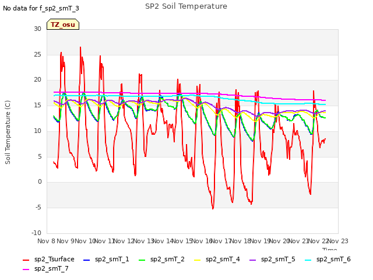Click the Nov 9 x-axis tick label
Viewport: 373px width, 280px height.
(x=65, y=241)
